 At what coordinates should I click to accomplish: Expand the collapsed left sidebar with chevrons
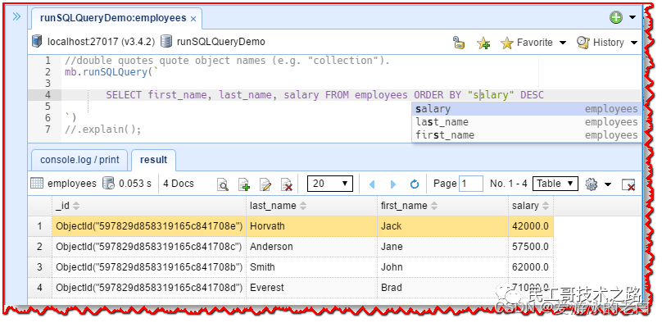tap(16, 17)
